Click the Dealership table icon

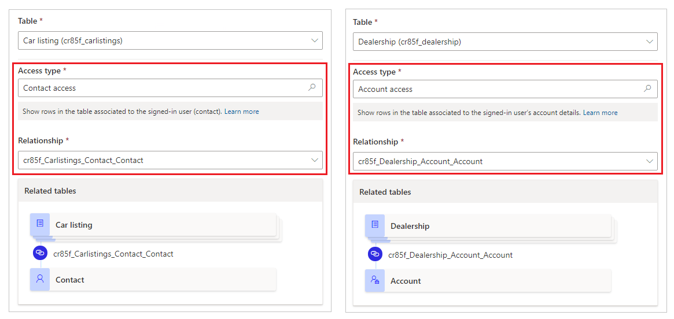pyautogui.click(x=375, y=225)
